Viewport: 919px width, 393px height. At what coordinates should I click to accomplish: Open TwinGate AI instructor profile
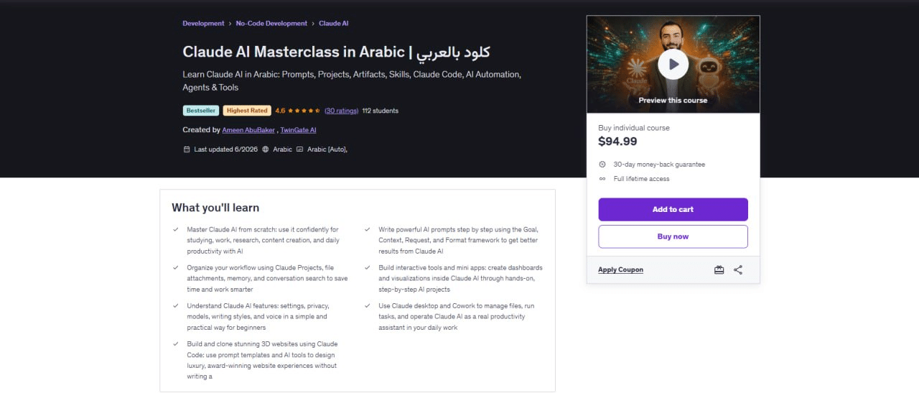(x=298, y=130)
